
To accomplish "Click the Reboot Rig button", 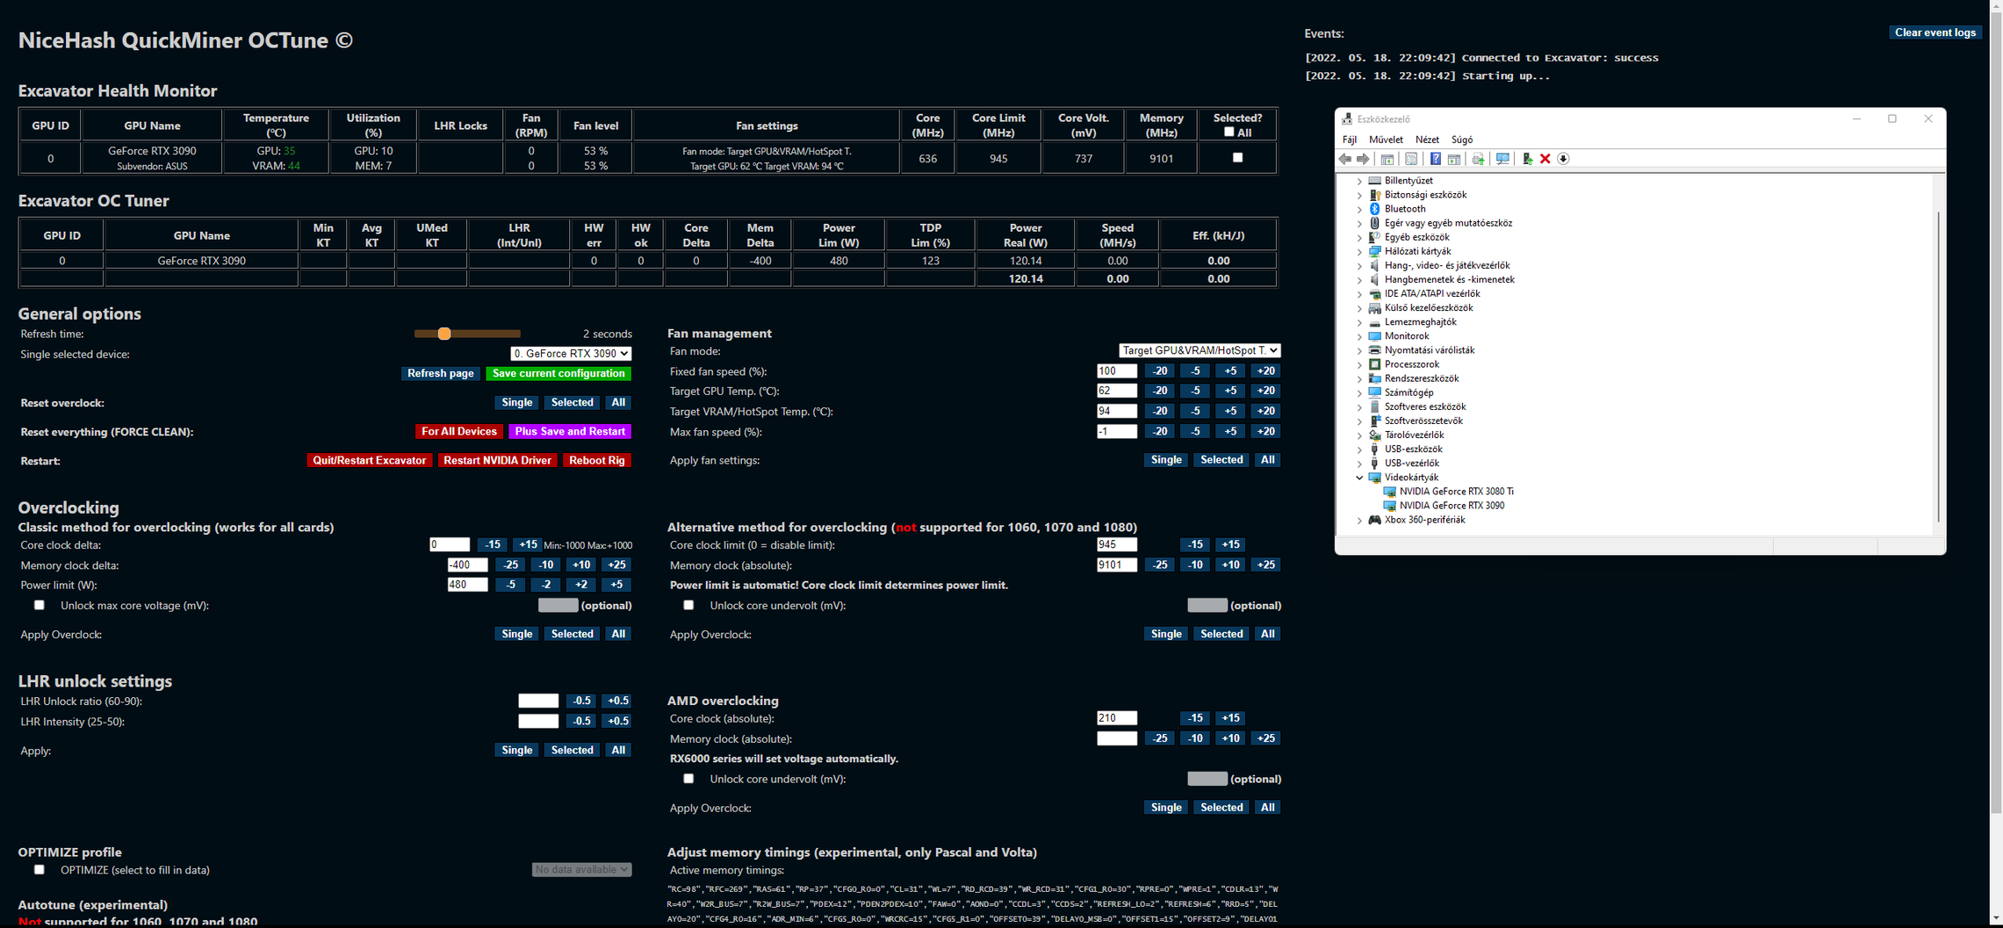I will pos(597,461).
